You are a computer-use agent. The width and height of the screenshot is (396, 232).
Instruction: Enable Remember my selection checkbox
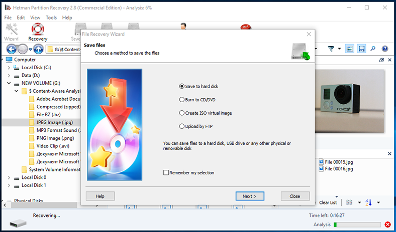click(x=166, y=172)
